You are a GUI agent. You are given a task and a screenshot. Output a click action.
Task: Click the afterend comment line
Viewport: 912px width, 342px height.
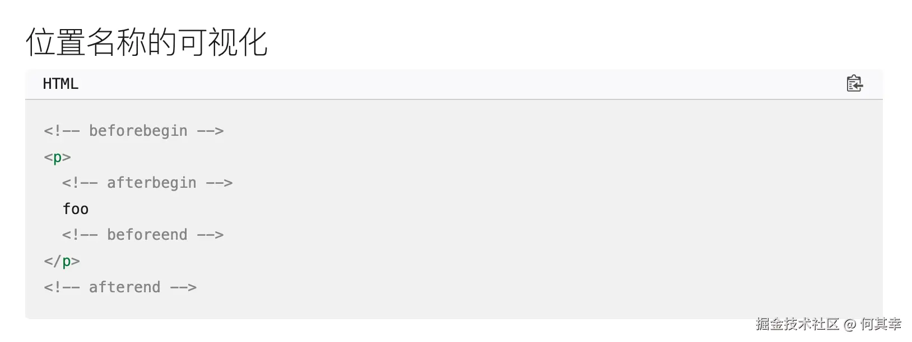pos(120,287)
